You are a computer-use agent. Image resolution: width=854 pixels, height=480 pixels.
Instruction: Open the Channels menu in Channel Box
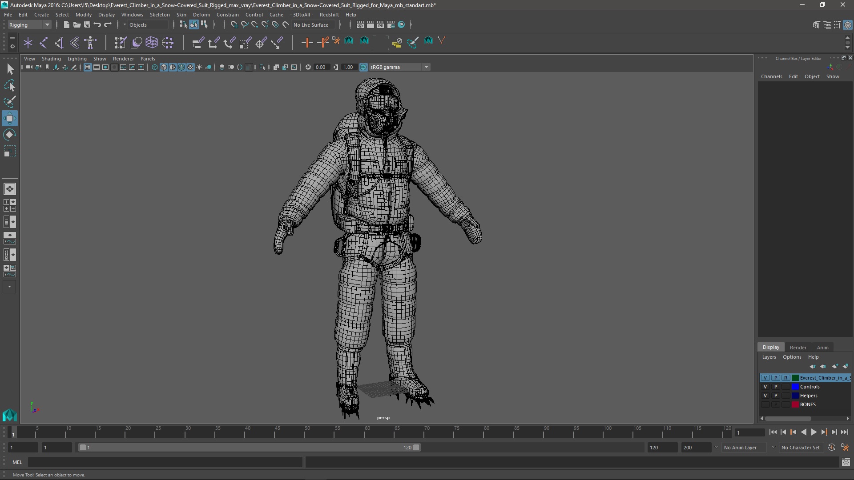click(x=771, y=76)
